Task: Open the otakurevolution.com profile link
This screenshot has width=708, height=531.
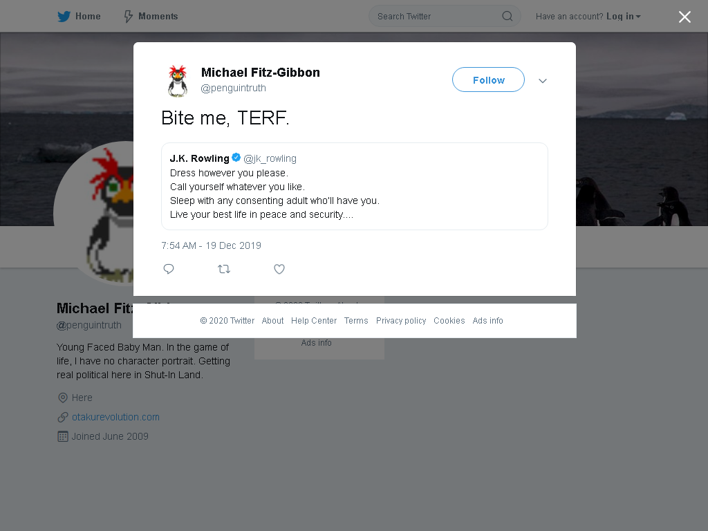Action: pyautogui.click(x=115, y=417)
